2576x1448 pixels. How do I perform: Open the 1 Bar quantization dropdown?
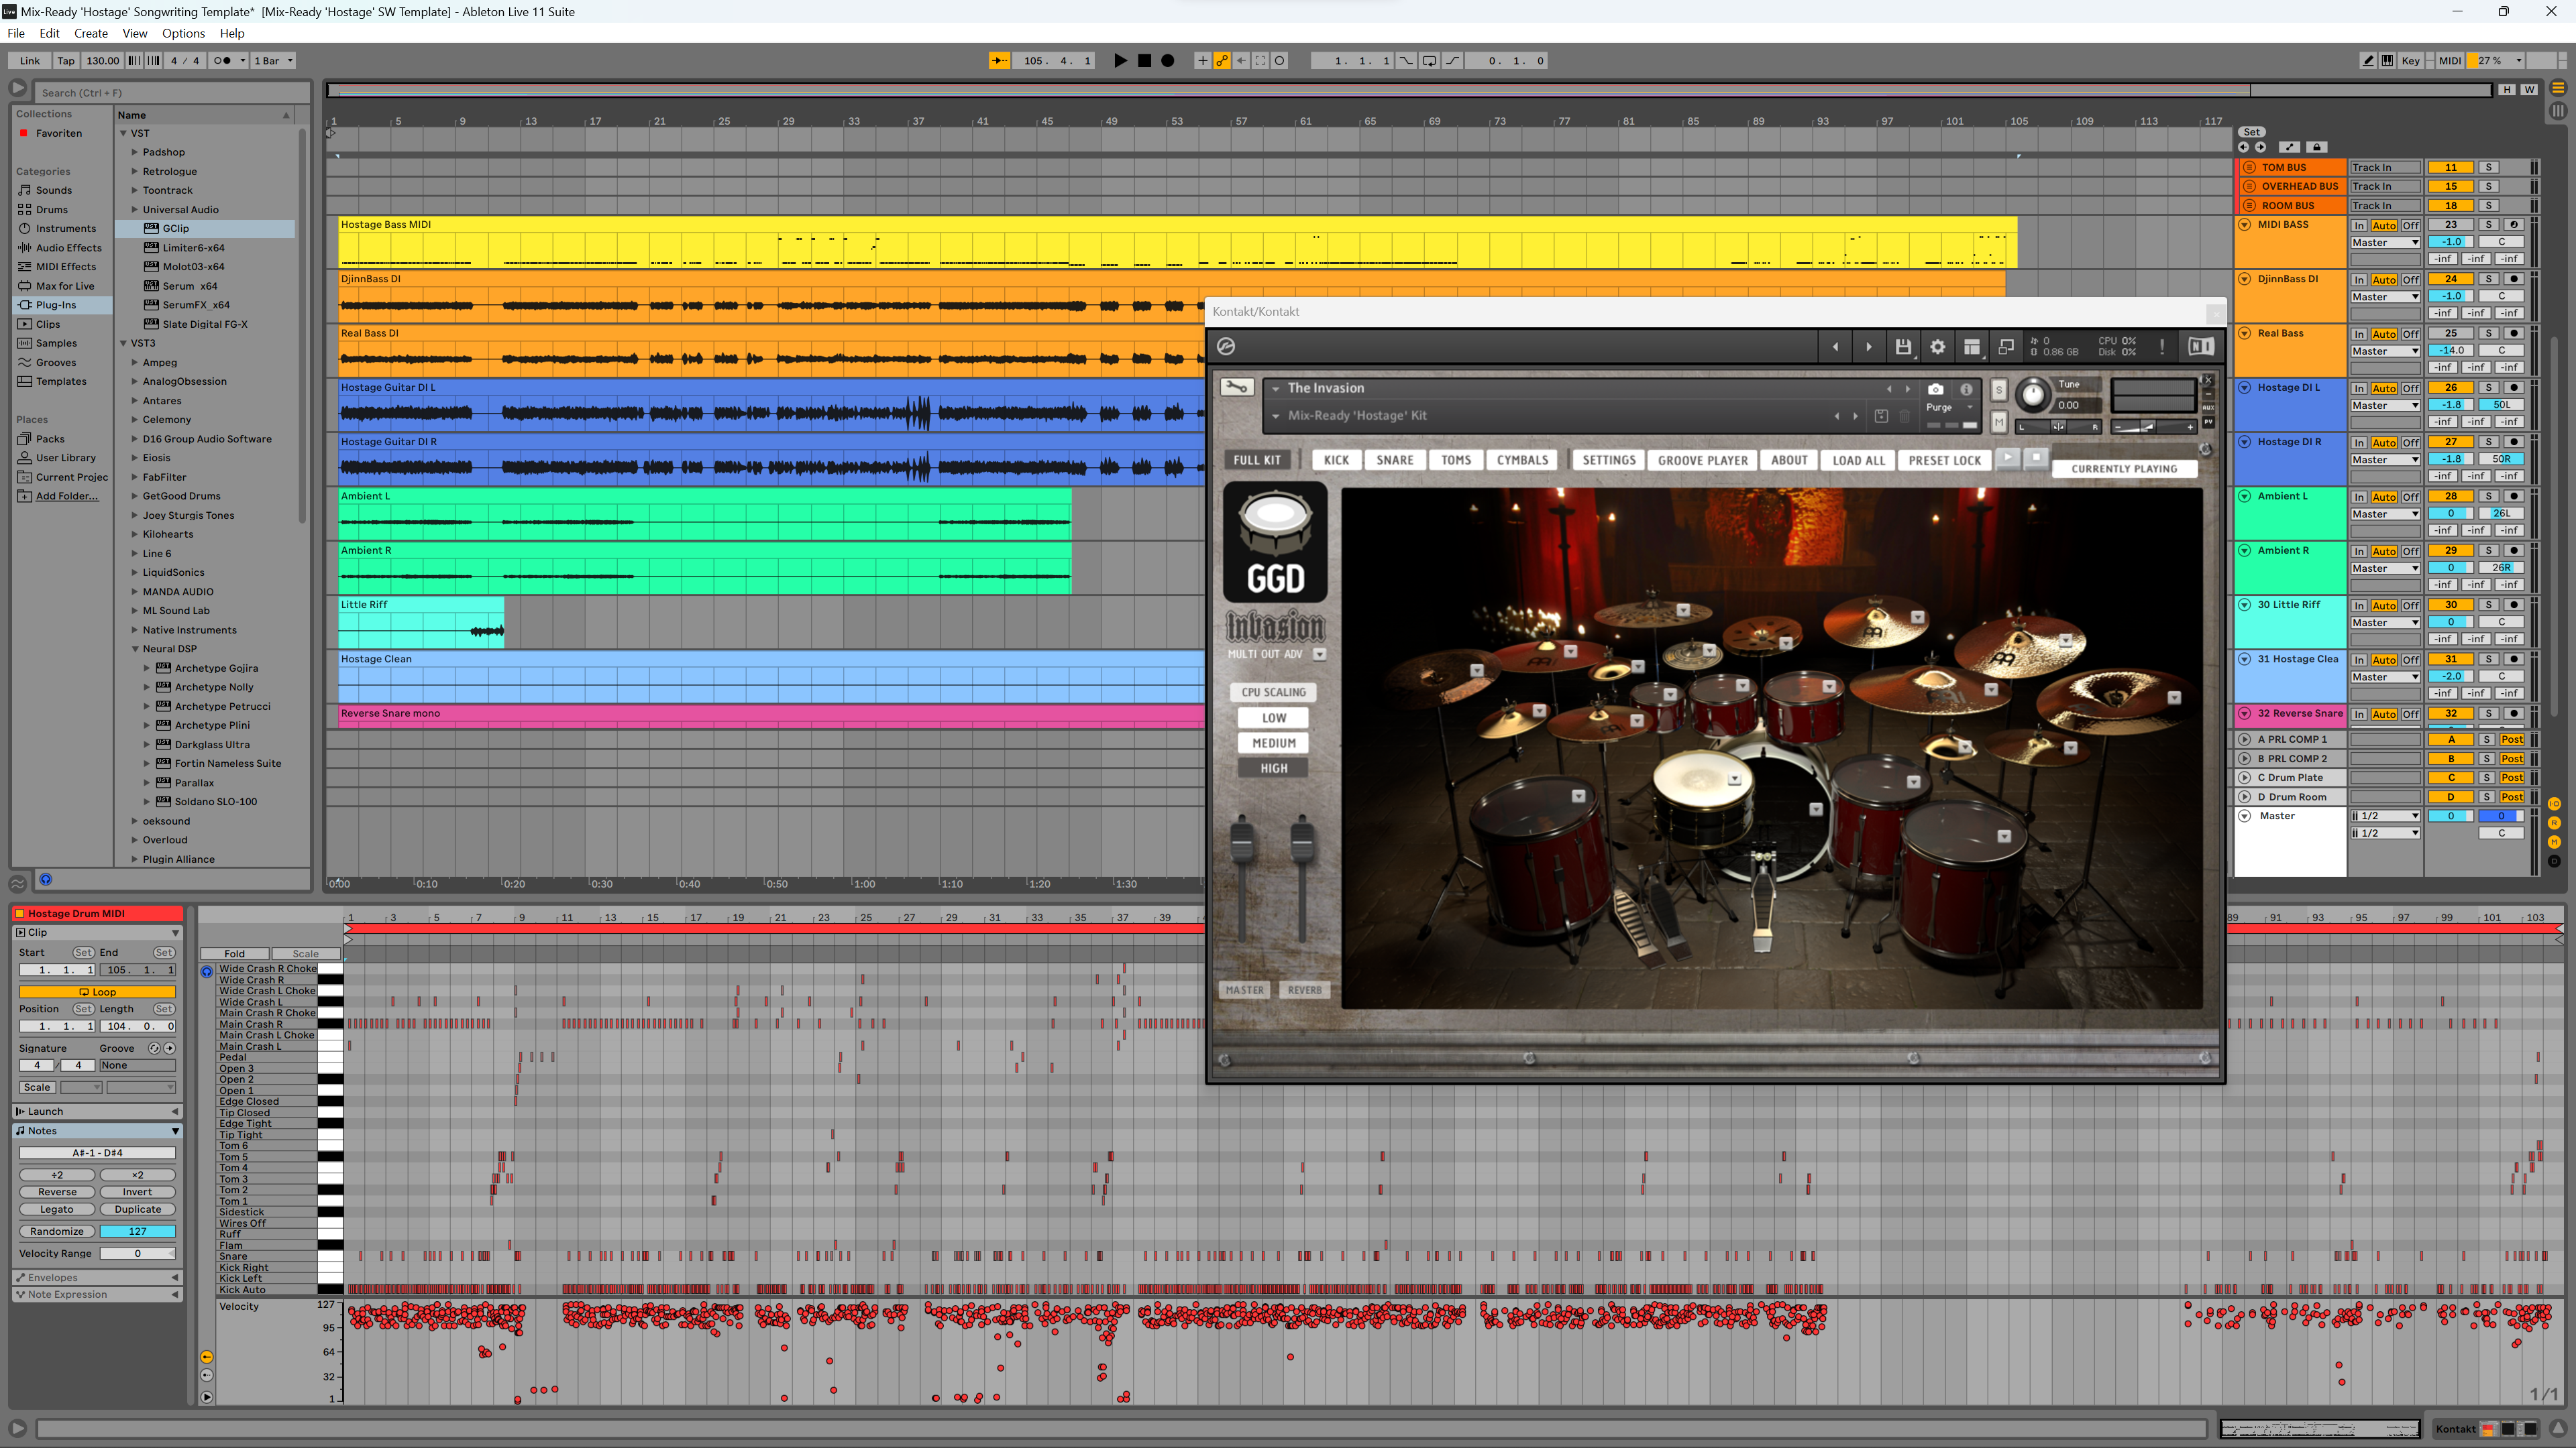coord(273,61)
